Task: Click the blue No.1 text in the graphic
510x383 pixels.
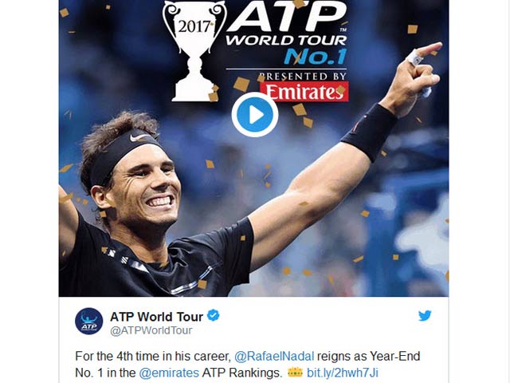Action: tap(316, 57)
